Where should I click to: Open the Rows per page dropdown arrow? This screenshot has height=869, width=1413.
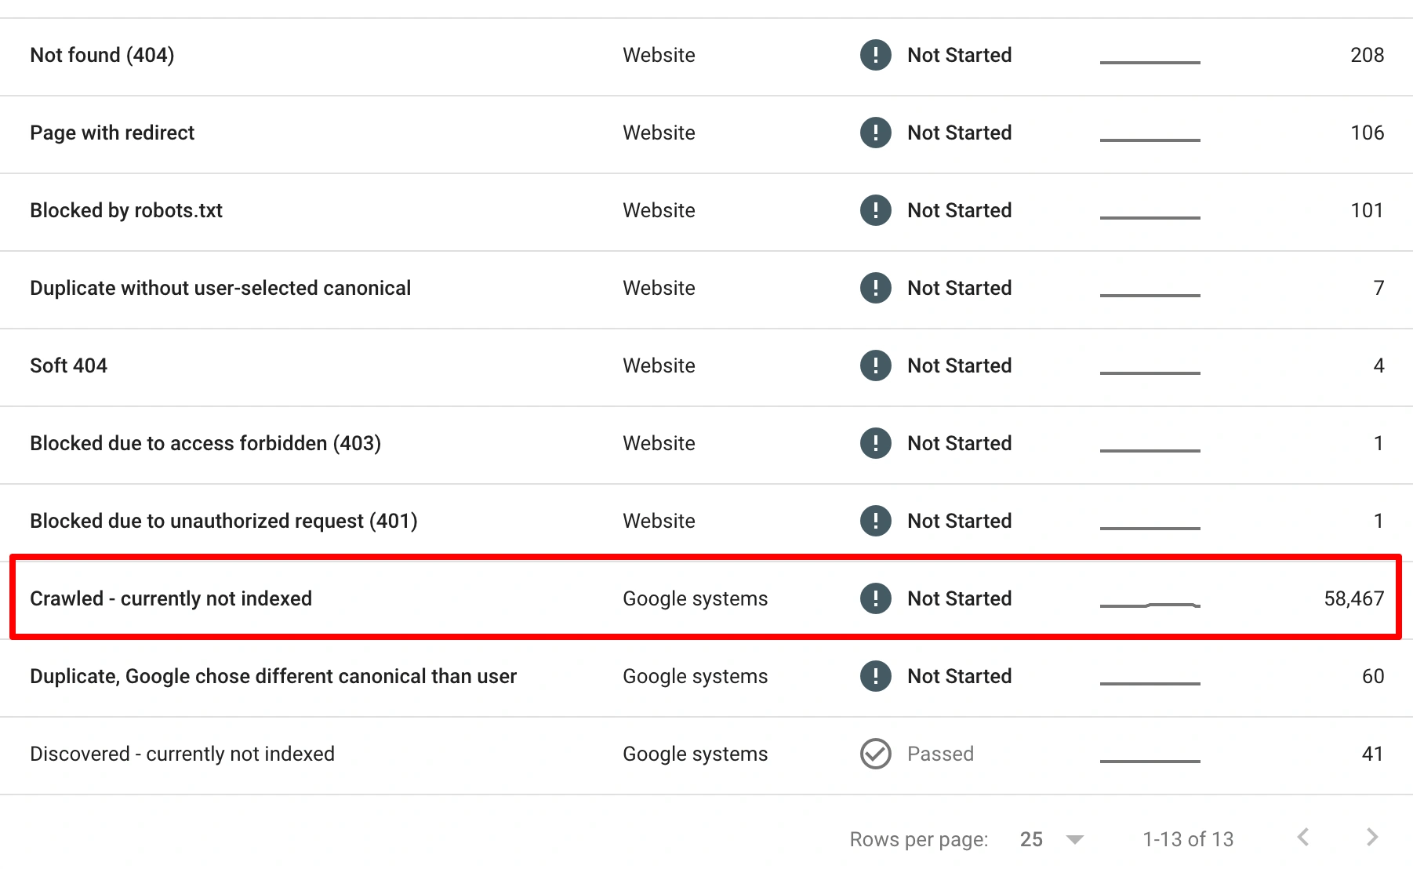click(1075, 839)
